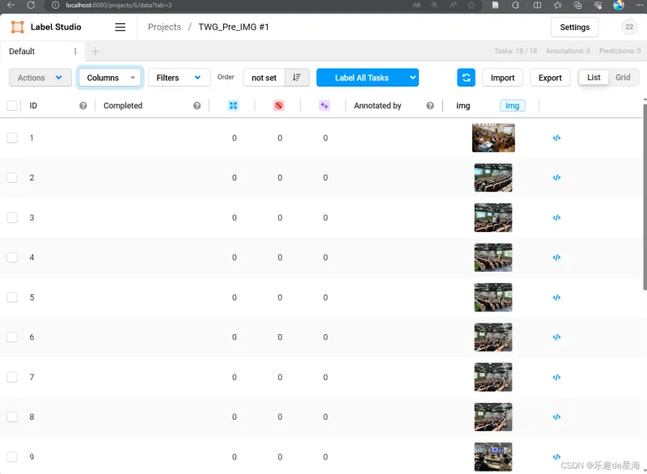
Task: Click the total predictions column icon
Action: [324, 106]
